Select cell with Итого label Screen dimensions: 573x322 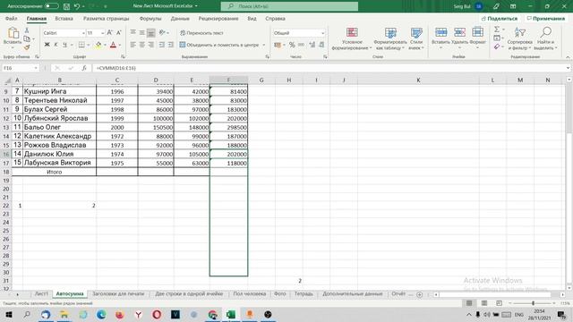pos(54,172)
